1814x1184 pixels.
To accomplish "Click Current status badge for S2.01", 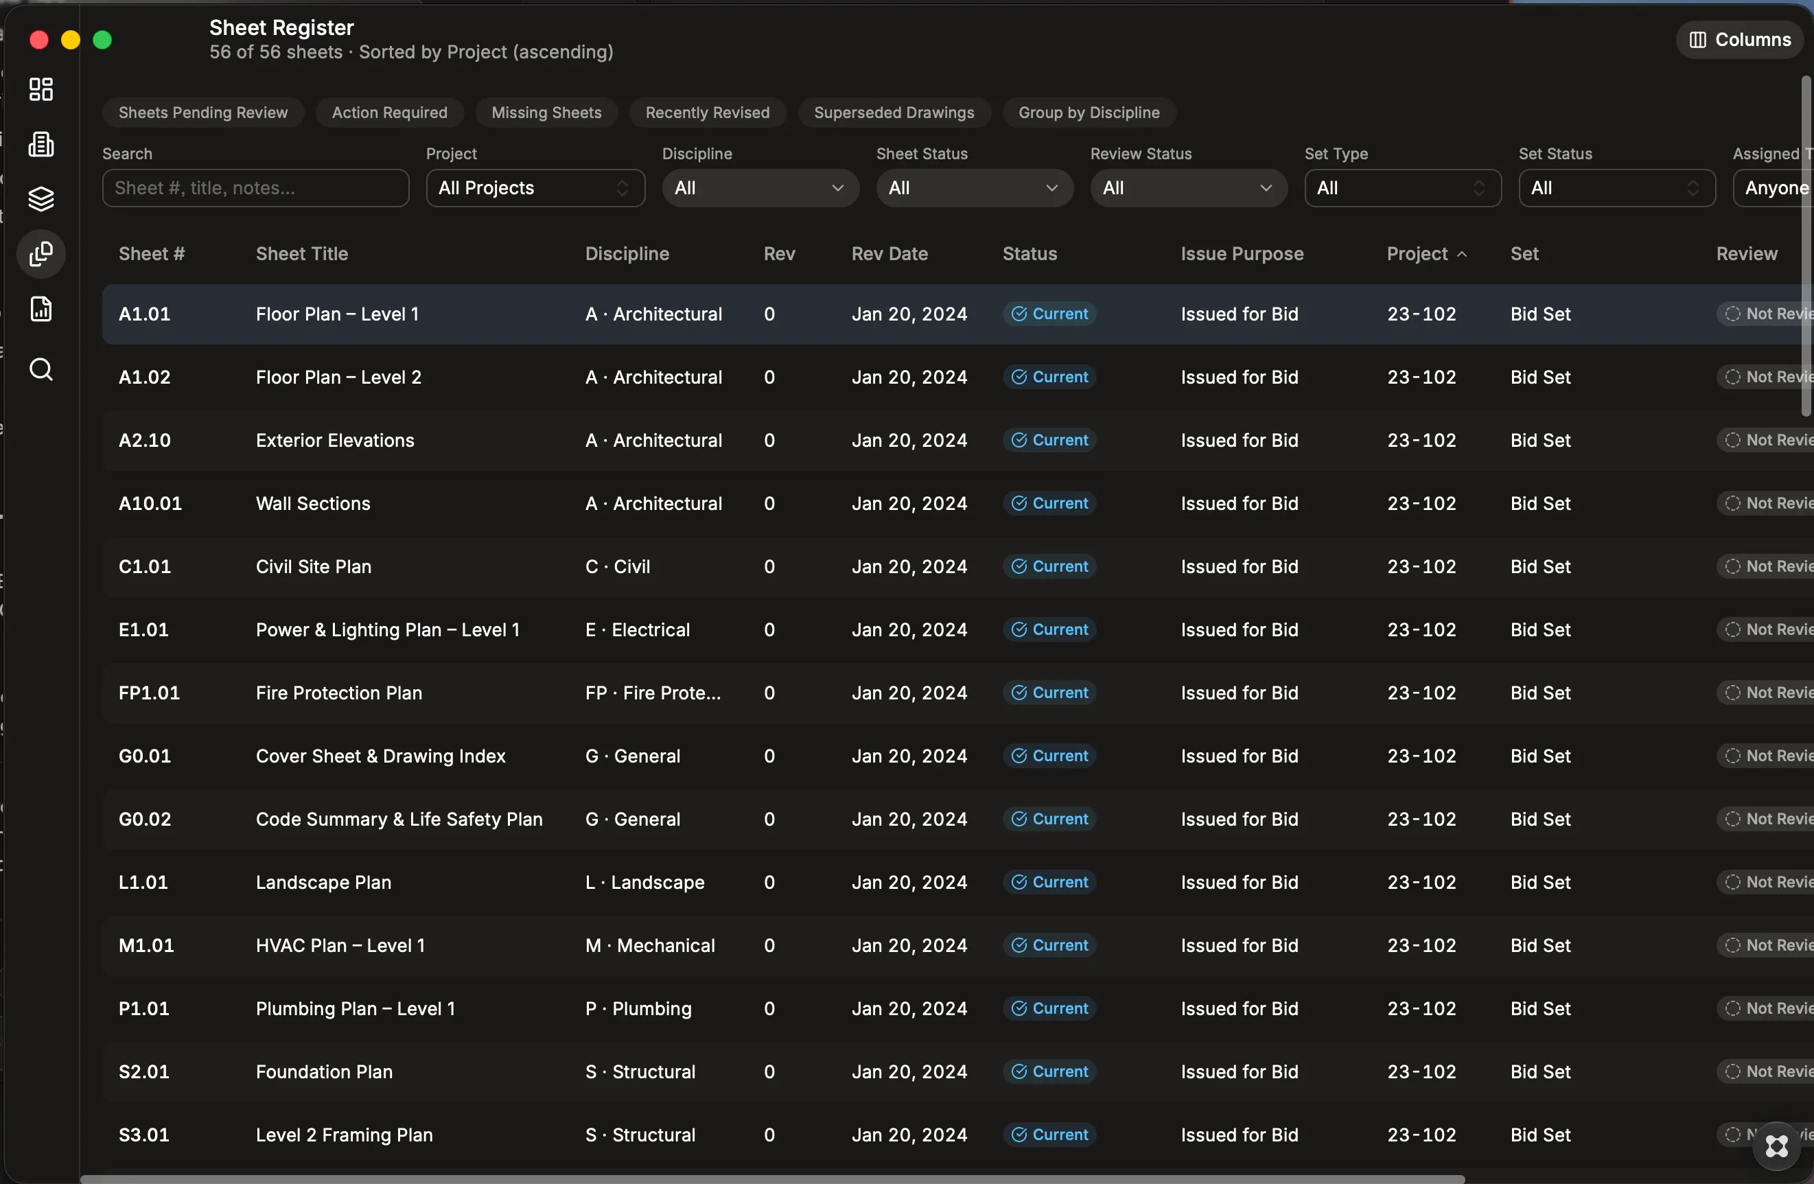I will click(1049, 1072).
